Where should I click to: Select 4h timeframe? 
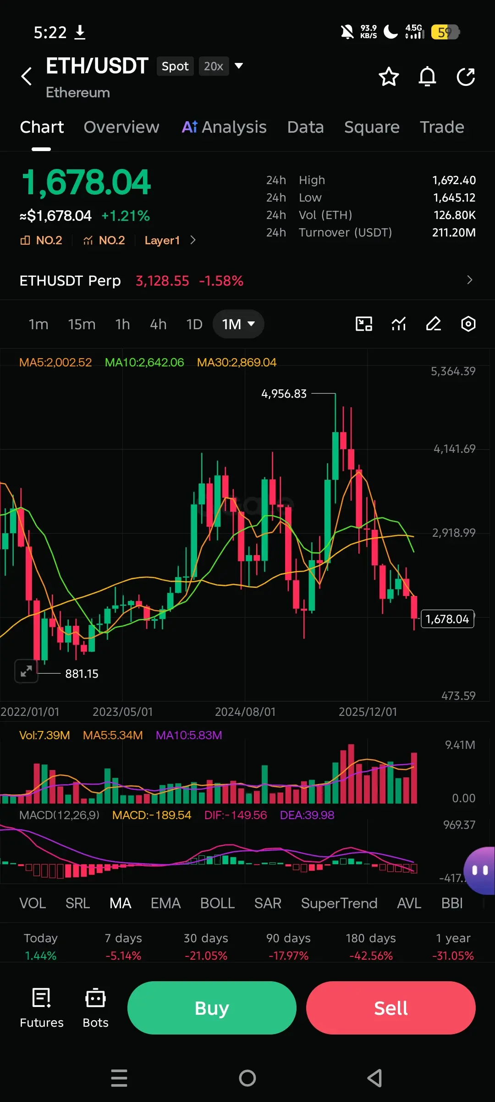pyautogui.click(x=158, y=324)
